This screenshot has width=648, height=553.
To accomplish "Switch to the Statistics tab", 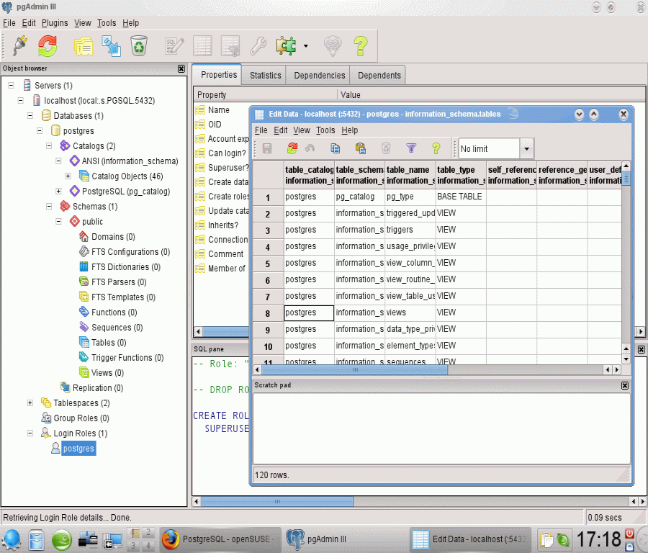I will click(265, 75).
